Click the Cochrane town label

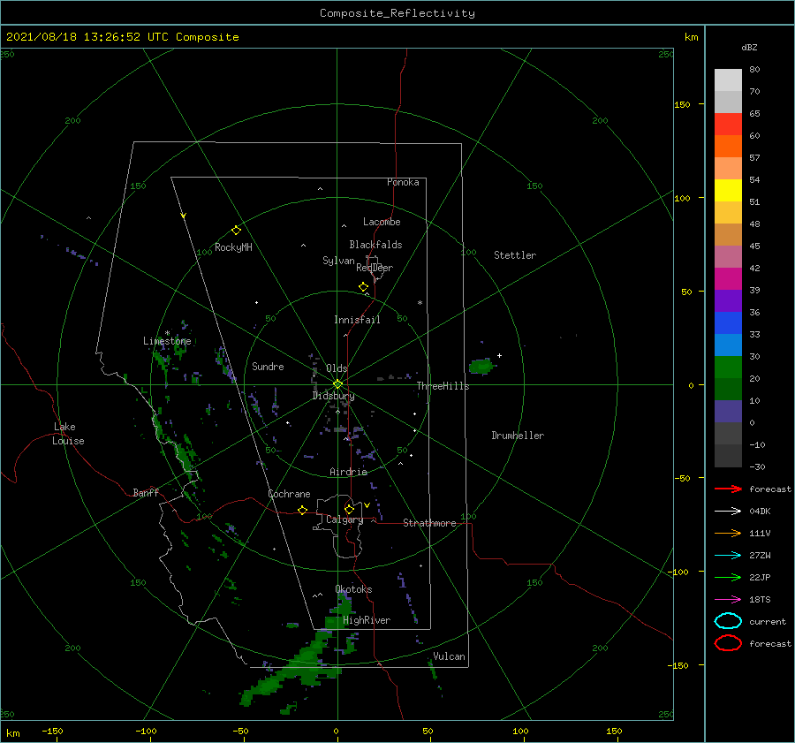tap(289, 494)
